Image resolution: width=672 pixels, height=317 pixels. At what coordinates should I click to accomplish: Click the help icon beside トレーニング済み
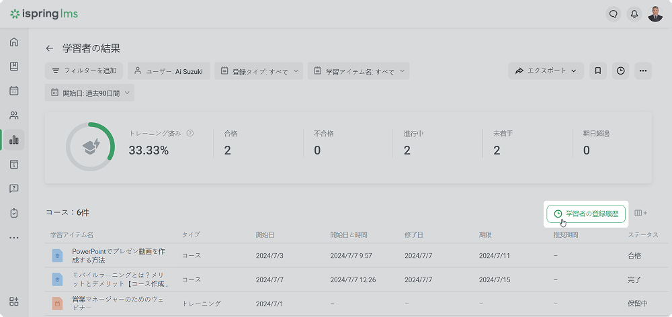pos(190,134)
